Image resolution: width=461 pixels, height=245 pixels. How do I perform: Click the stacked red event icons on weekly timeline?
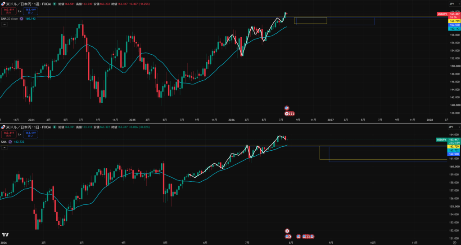[x=289, y=114]
